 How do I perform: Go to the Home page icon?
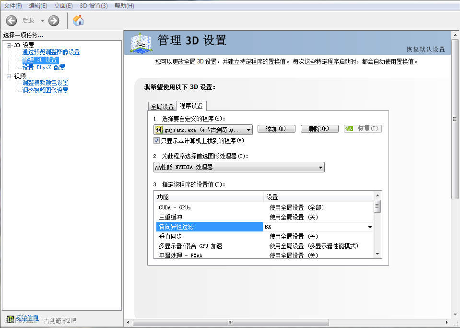point(78,21)
